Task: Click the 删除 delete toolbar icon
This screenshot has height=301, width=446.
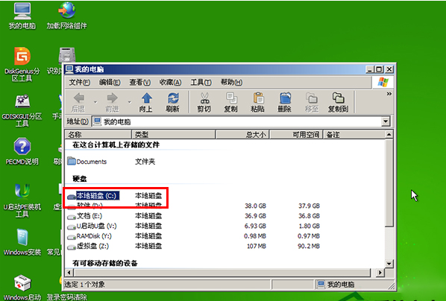Action: pyautogui.click(x=285, y=102)
